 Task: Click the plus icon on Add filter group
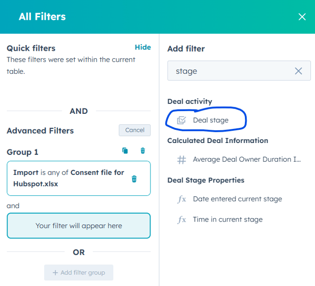tap(55, 273)
